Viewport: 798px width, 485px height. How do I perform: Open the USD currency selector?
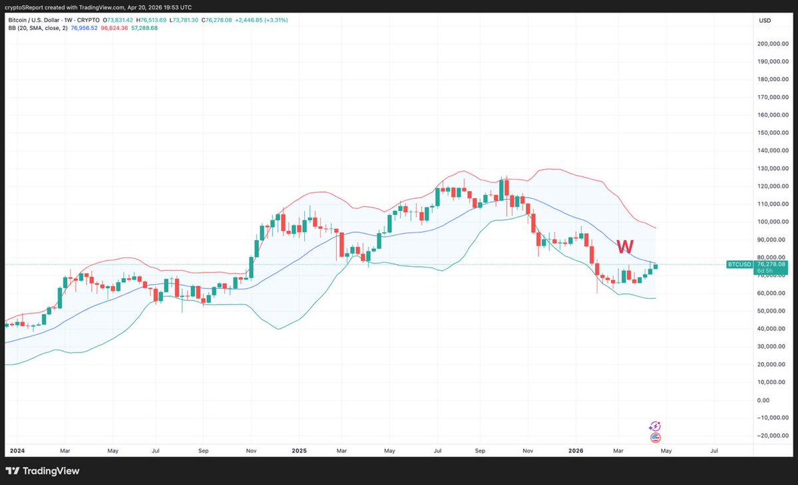point(765,21)
